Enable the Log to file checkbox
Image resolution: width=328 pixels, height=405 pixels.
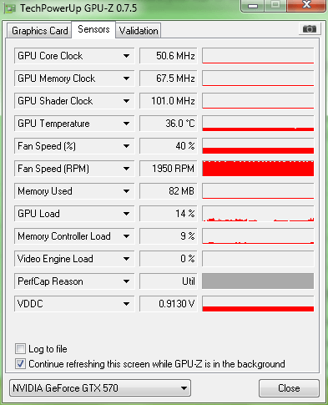click(20, 348)
